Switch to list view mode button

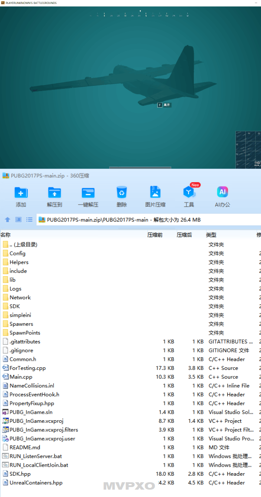pos(29,219)
